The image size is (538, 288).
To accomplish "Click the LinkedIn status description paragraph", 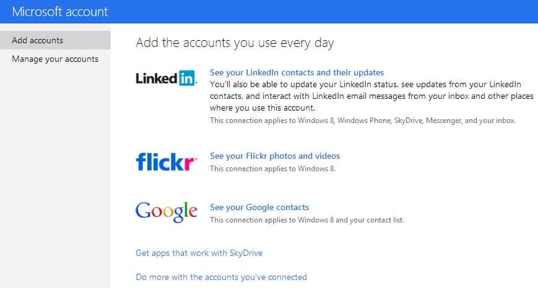I will [x=371, y=96].
